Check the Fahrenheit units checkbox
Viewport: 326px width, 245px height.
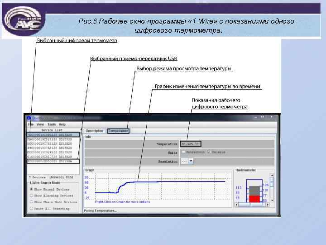pos(183,152)
